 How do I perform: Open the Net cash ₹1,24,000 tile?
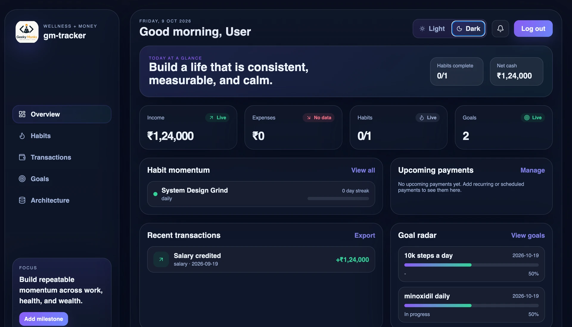(516, 71)
